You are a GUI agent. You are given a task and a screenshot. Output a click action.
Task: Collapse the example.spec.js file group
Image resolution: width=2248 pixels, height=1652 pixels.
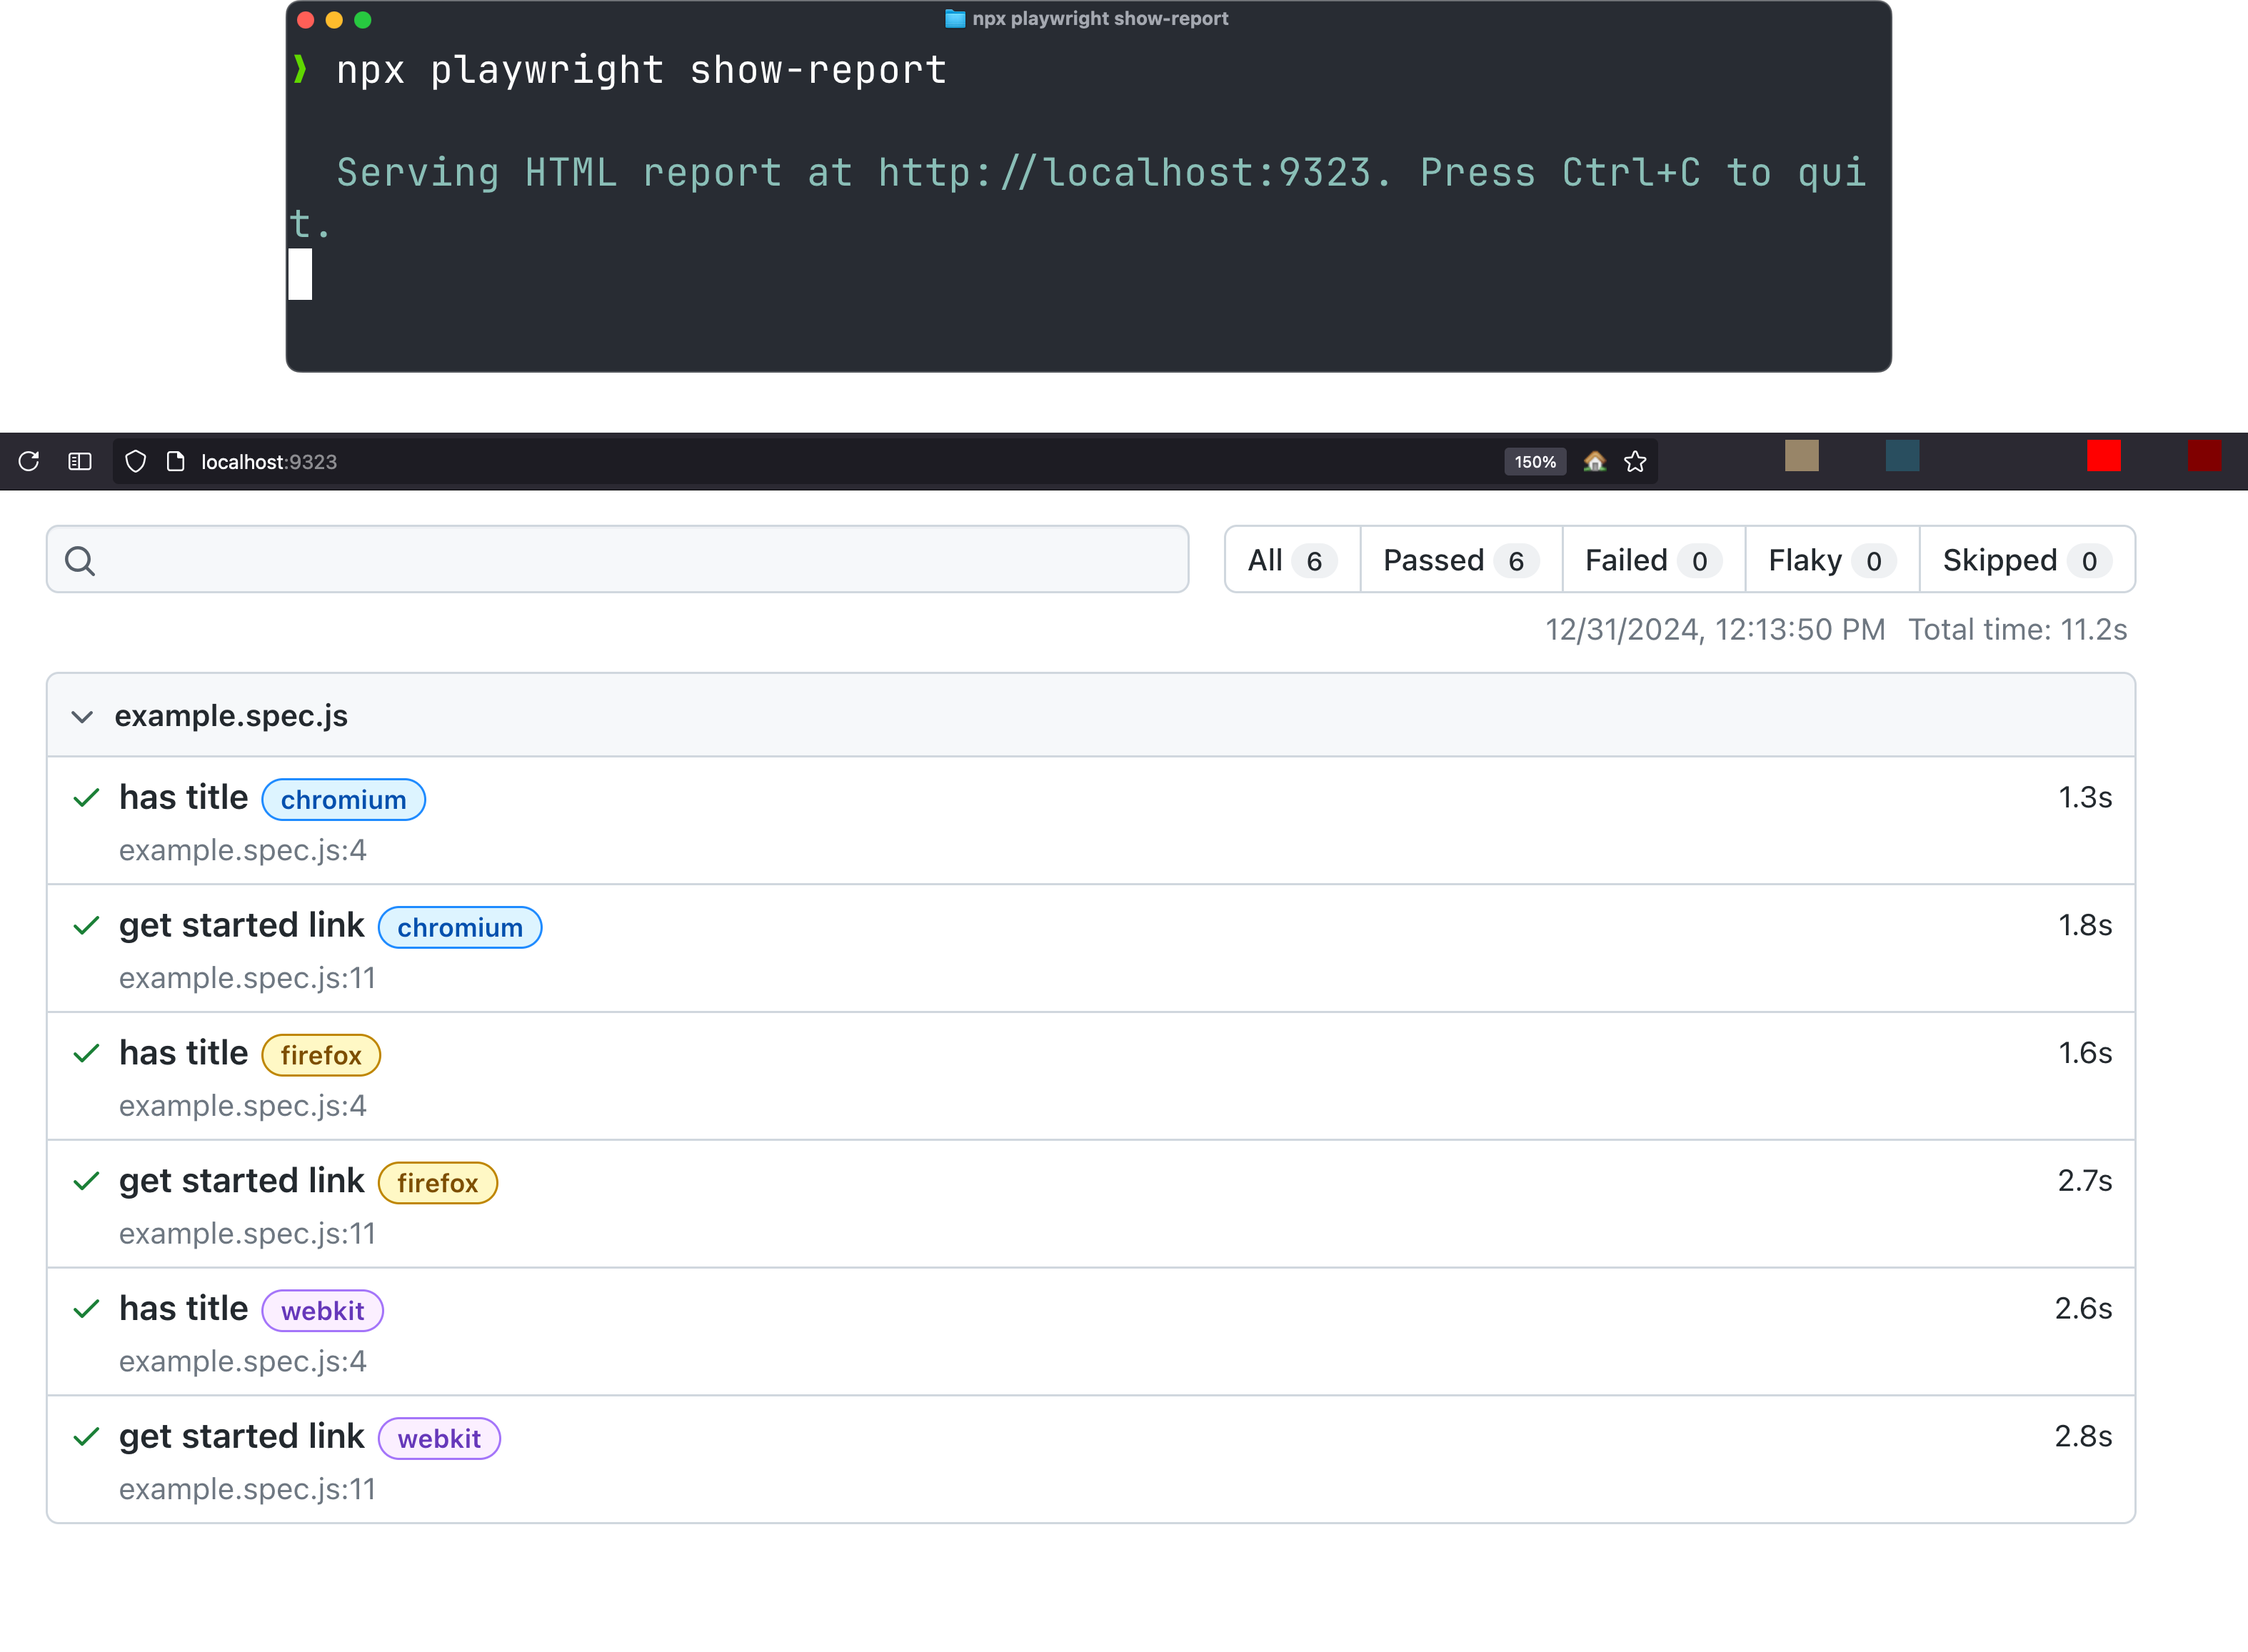(82, 716)
